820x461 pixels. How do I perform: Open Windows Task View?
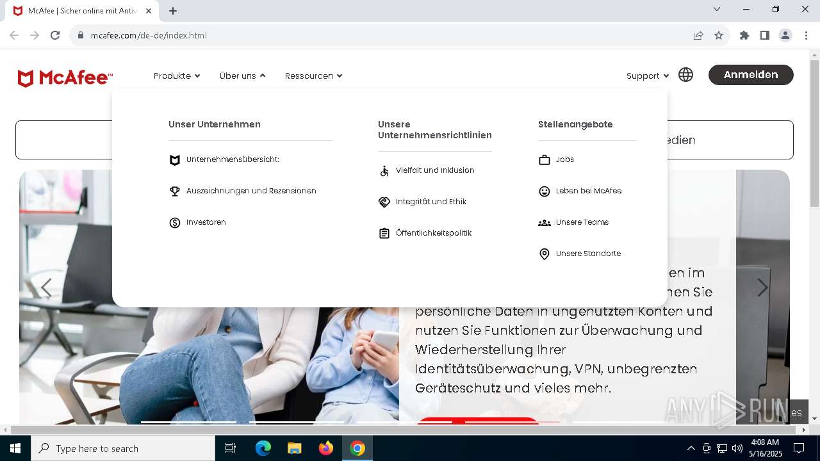231,448
